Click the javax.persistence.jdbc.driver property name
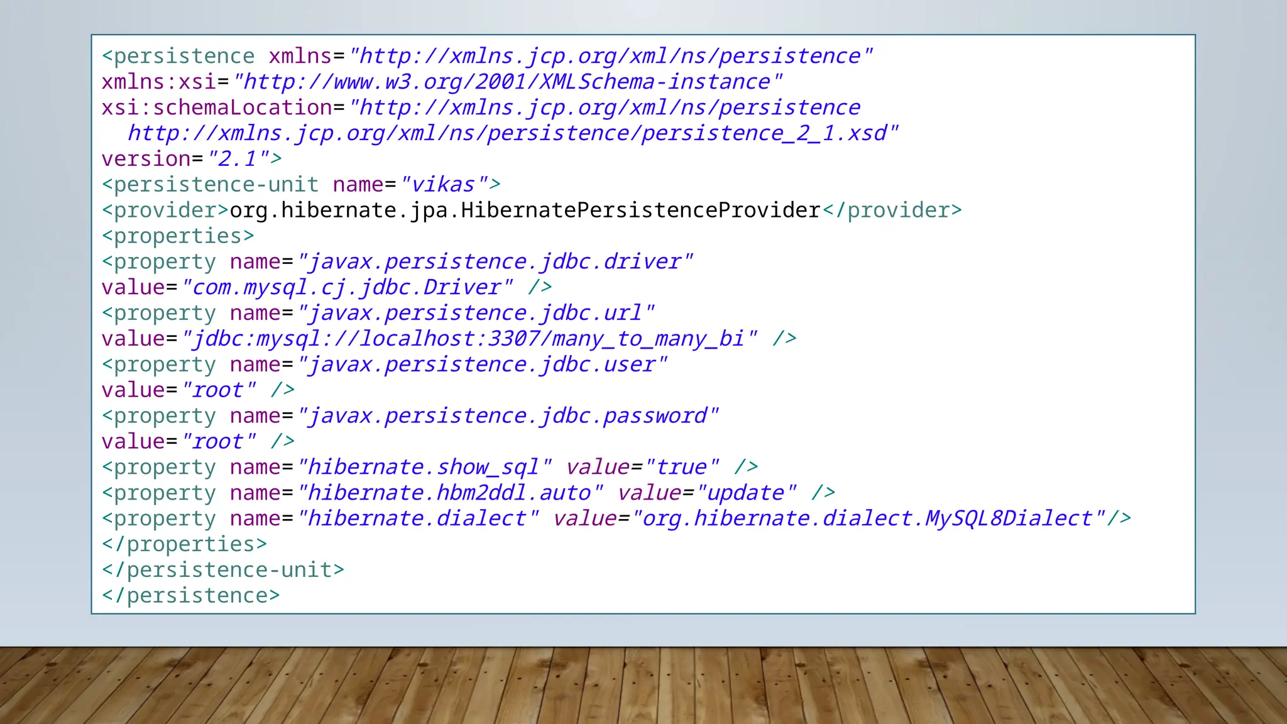Image resolution: width=1287 pixels, height=724 pixels. coord(495,262)
